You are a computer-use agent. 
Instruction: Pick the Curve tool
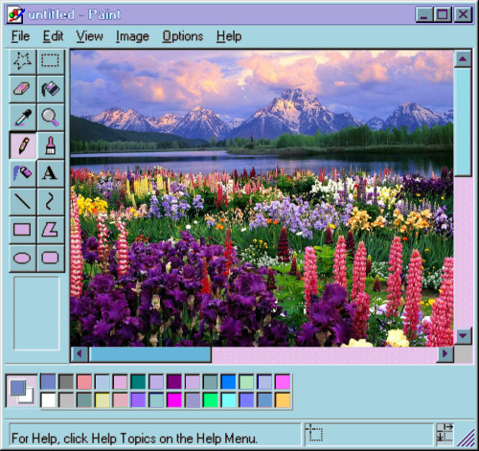[51, 201]
